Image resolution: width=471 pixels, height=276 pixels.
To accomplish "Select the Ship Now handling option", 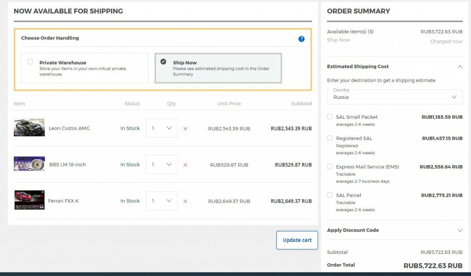I will pyautogui.click(x=163, y=62).
